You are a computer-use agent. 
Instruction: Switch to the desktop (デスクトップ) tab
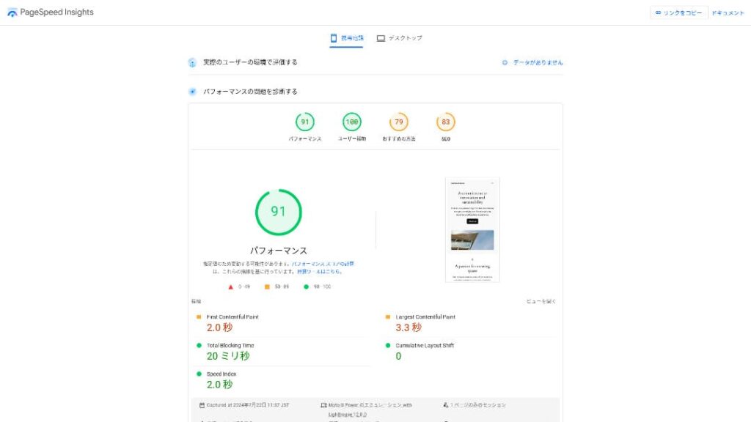click(x=400, y=38)
